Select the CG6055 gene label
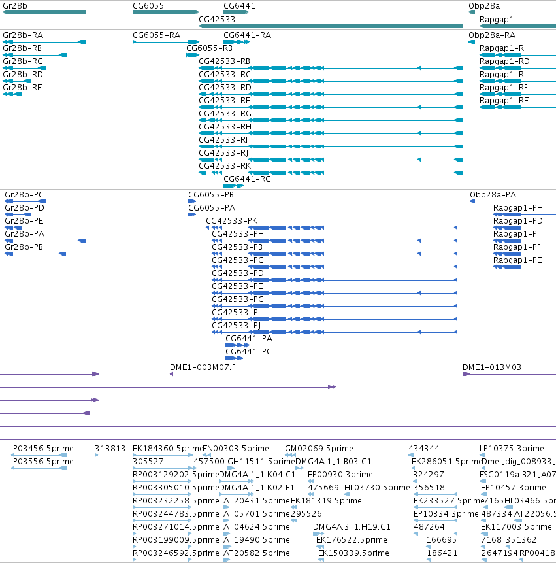Image resolution: width=556 pixels, height=563 pixels. click(148, 6)
